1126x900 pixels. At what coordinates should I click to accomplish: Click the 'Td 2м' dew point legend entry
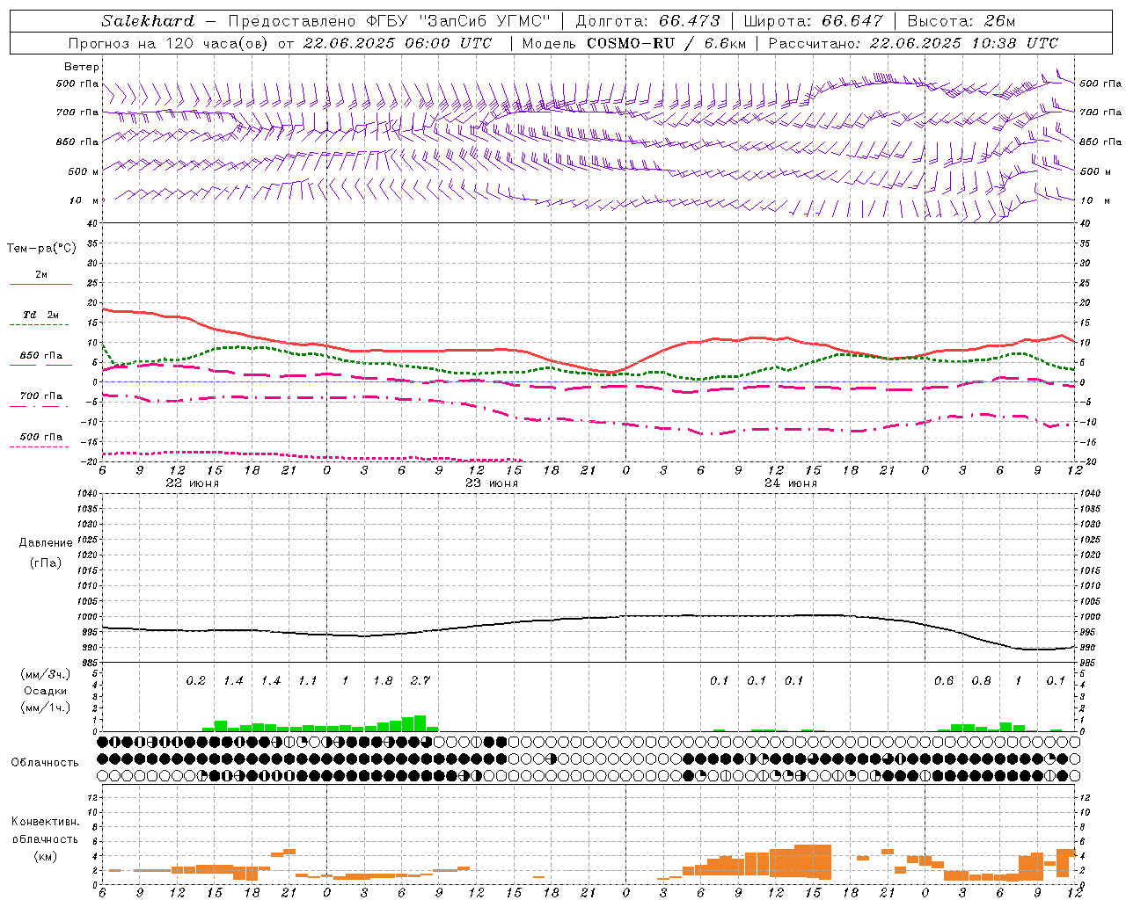(40, 315)
